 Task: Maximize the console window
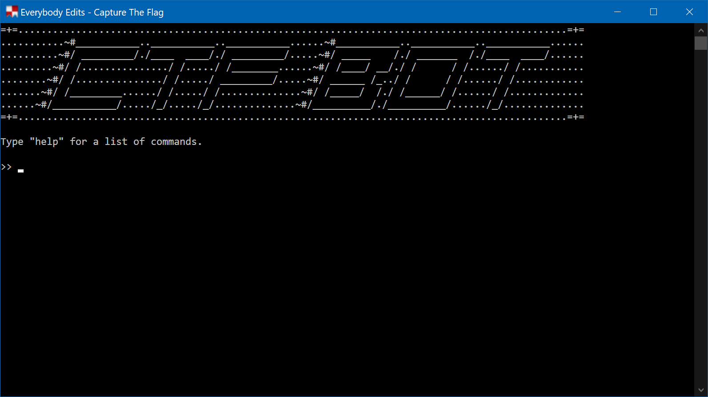pyautogui.click(x=653, y=12)
